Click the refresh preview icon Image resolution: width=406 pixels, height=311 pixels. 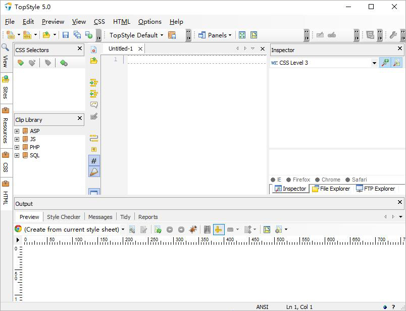158,229
